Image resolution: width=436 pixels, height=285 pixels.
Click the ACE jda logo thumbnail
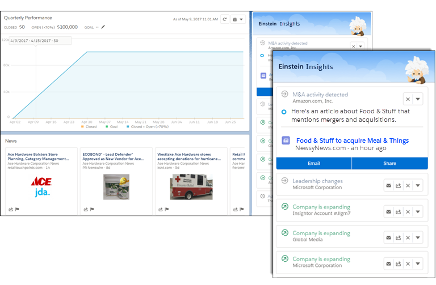click(41, 187)
